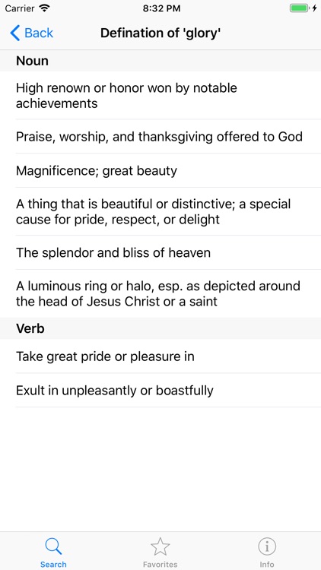This screenshot has height=570, width=321.
Task: Open the Info circle icon
Action: pyautogui.click(x=267, y=546)
